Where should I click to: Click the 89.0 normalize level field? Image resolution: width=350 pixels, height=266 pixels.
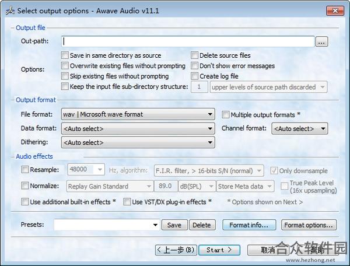click(166, 186)
